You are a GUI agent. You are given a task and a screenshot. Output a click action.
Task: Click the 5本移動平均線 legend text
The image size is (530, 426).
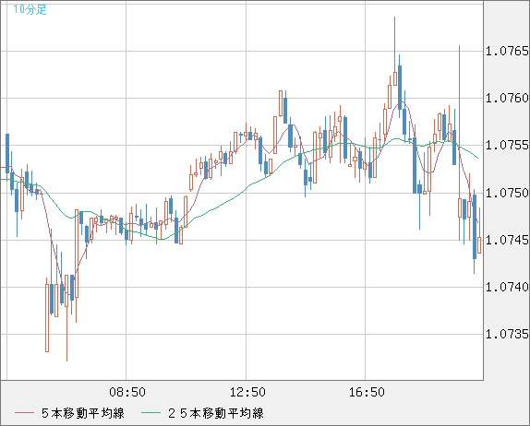point(83,413)
